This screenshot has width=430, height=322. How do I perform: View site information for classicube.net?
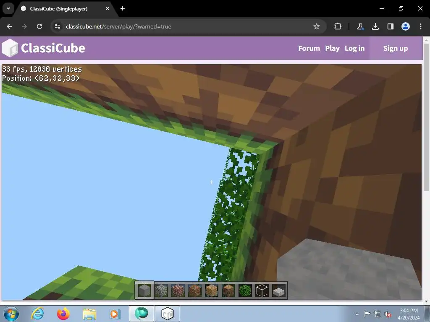point(58,26)
